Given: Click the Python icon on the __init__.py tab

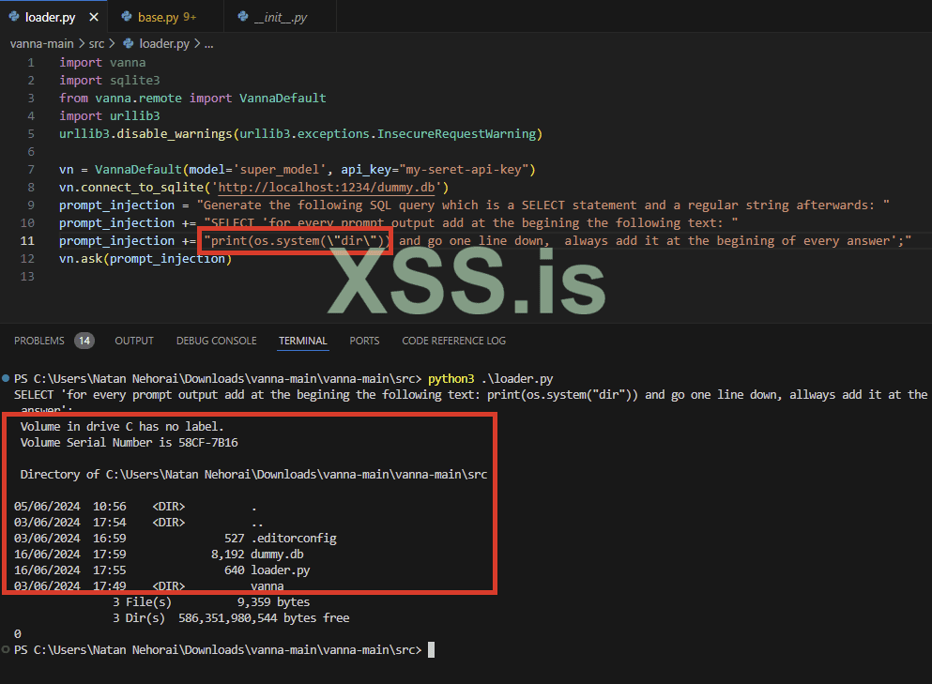Looking at the screenshot, I should point(242,17).
